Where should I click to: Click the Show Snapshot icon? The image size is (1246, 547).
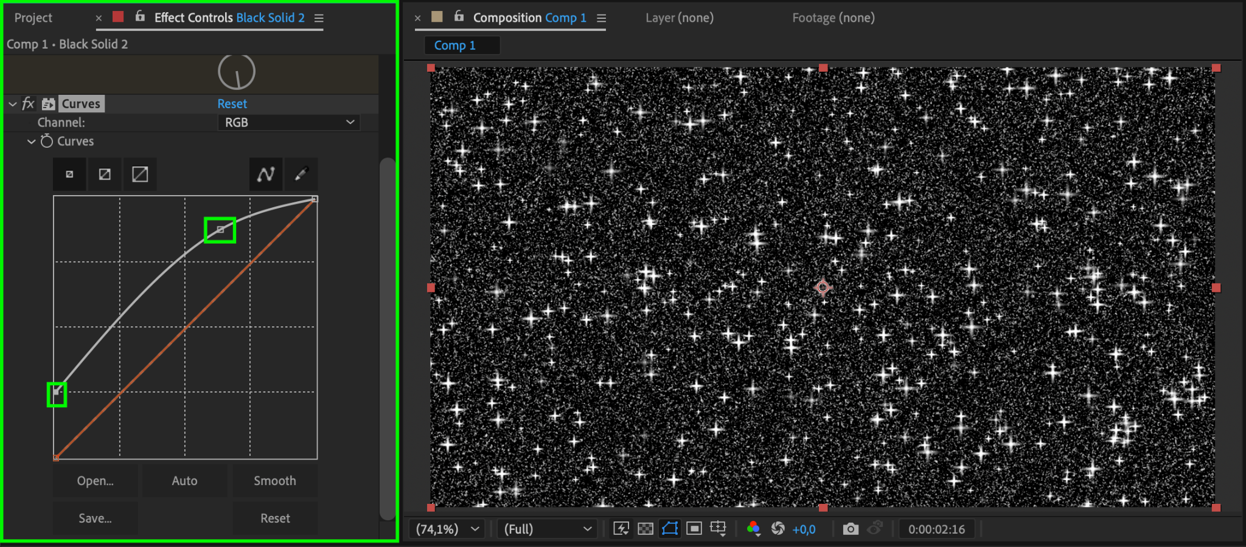coord(875,528)
